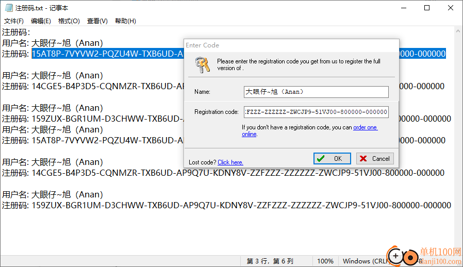Click the scrollbar up arrow in Notepad
The width and height of the screenshot is (463, 267).
[x=458, y=31]
